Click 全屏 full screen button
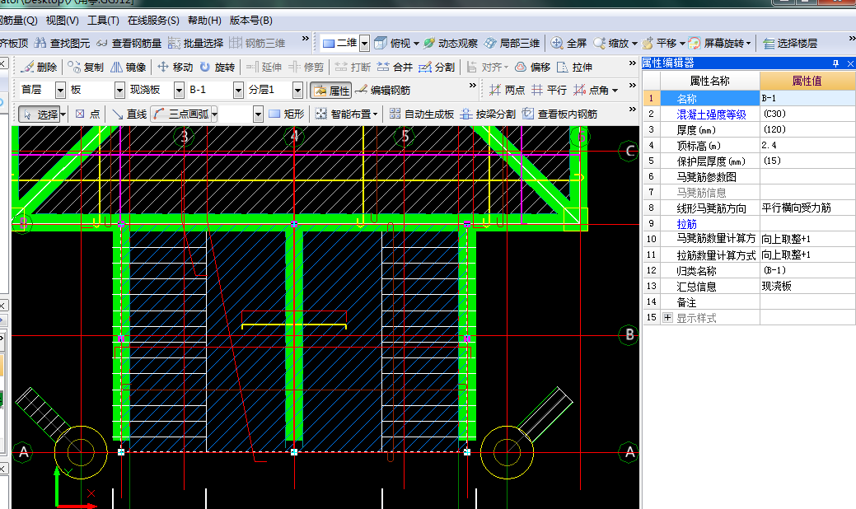This screenshot has width=856, height=509. click(568, 43)
